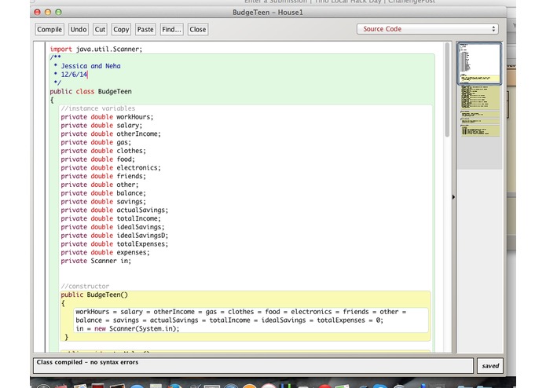Click 'private double friends;' line

(104, 176)
